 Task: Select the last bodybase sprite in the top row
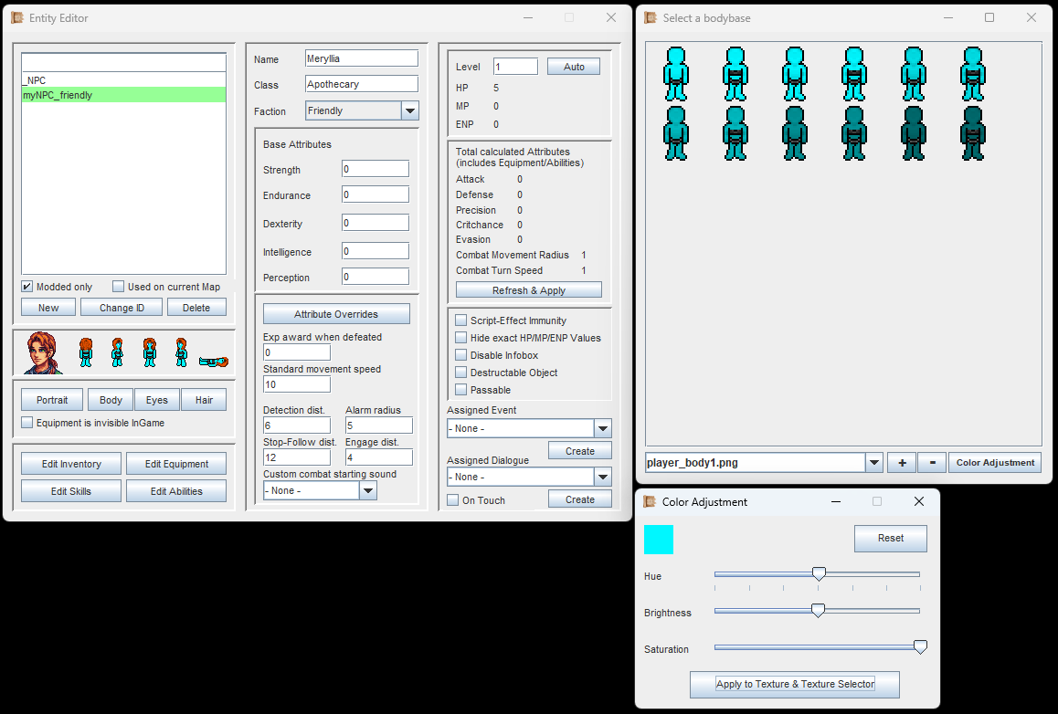click(x=972, y=74)
